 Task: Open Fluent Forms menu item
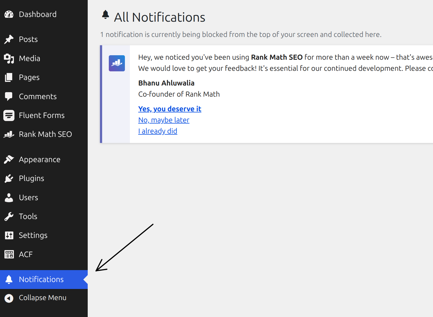coord(44,115)
